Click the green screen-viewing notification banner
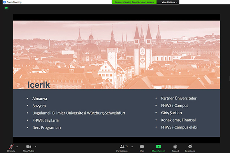Viewport: 230px width, 153px height. (134, 2)
